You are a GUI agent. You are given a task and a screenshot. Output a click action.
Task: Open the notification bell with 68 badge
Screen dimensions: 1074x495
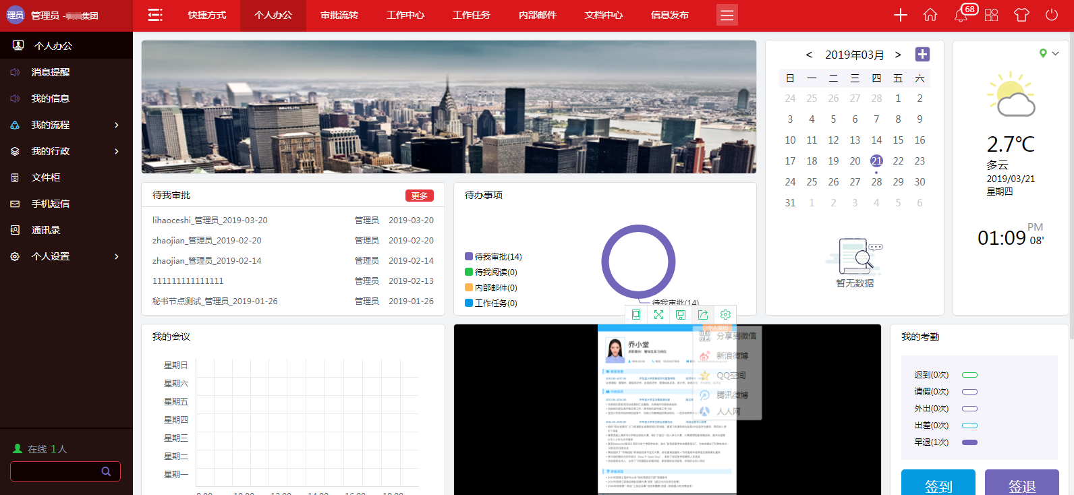point(961,15)
